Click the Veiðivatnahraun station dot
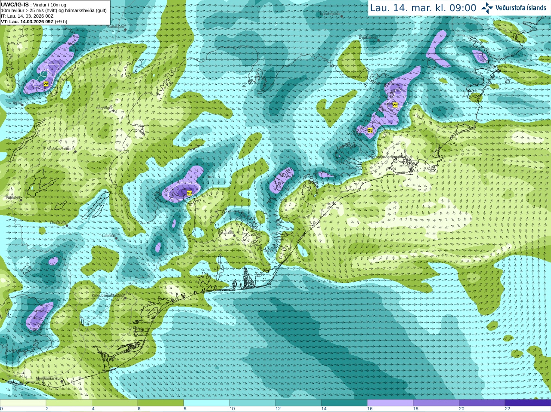 [x=75, y=151]
